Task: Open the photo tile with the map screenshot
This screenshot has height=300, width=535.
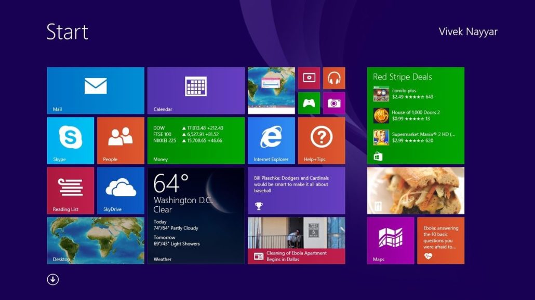Action: 271,91
